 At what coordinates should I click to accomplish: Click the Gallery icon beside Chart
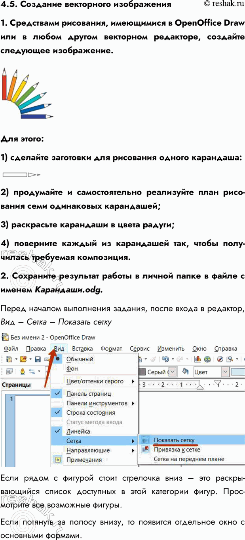pyautogui.click(x=207, y=359)
